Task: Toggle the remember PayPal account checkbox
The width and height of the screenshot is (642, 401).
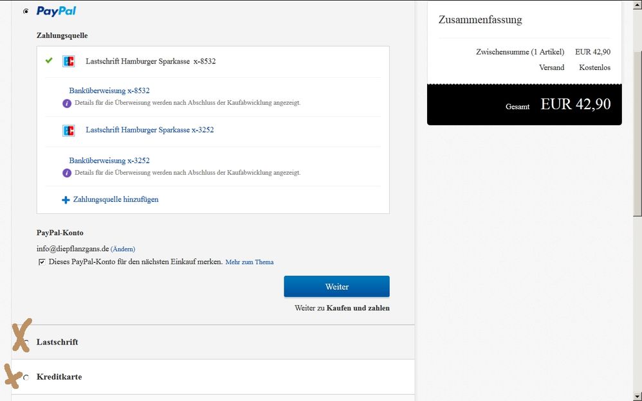Action: click(x=42, y=262)
